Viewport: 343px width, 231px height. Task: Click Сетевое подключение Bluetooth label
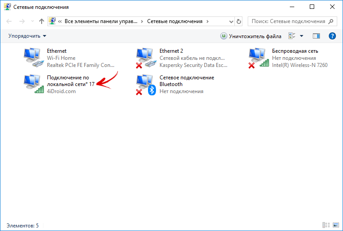click(x=187, y=81)
